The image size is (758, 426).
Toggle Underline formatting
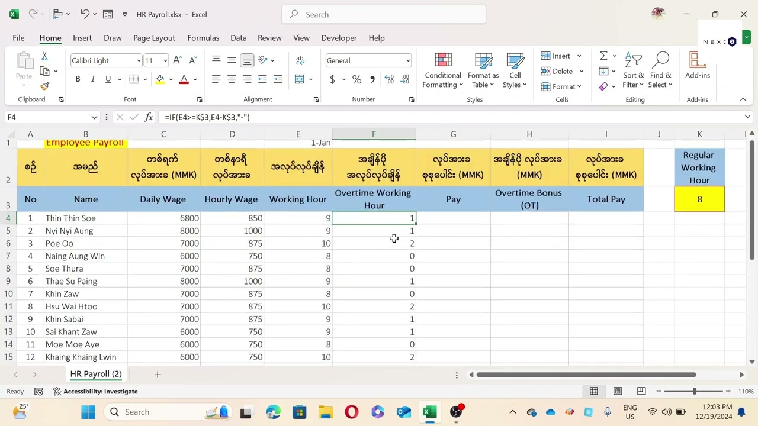tap(108, 79)
